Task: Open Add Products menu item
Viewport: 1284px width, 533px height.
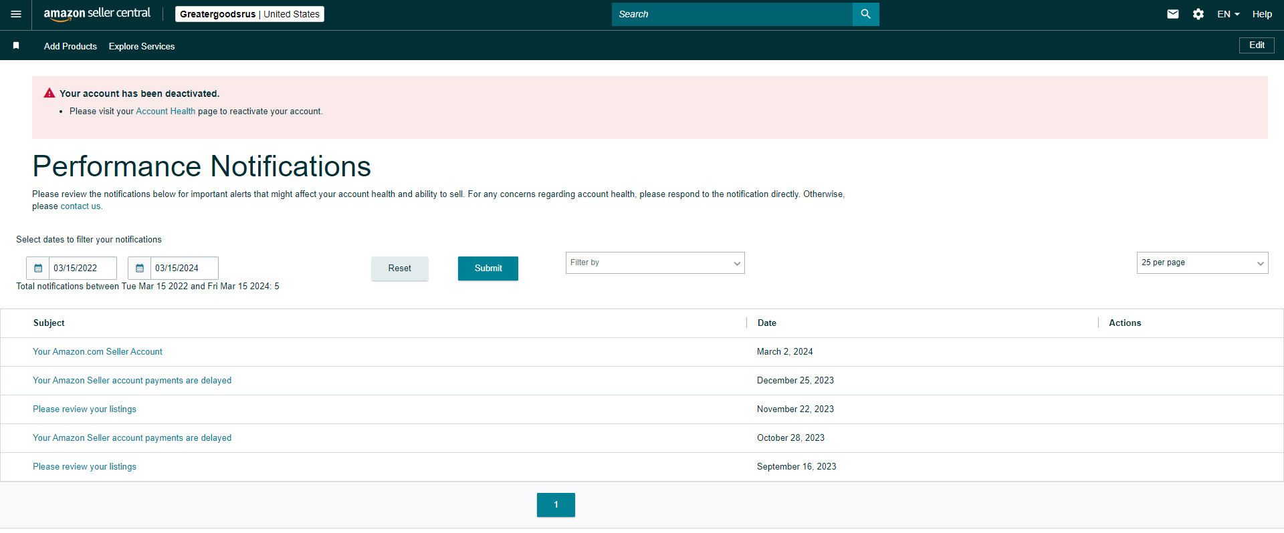Action: tap(70, 46)
